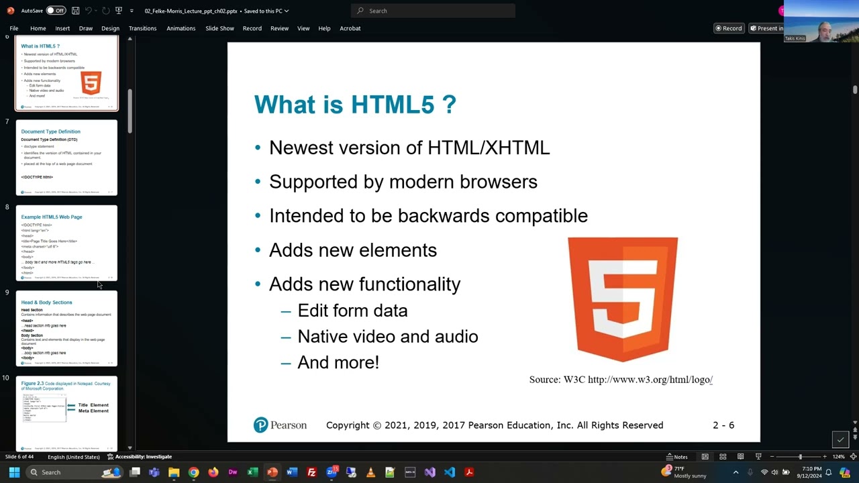Open File Explorer from taskbar
Image resolution: width=859 pixels, height=483 pixels.
click(x=174, y=472)
